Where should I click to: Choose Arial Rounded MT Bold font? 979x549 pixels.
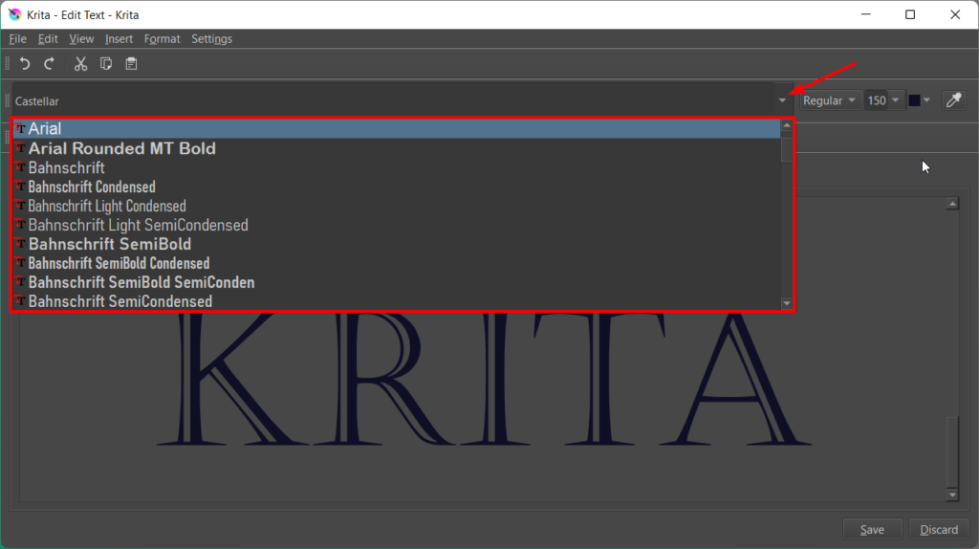pyautogui.click(x=121, y=148)
